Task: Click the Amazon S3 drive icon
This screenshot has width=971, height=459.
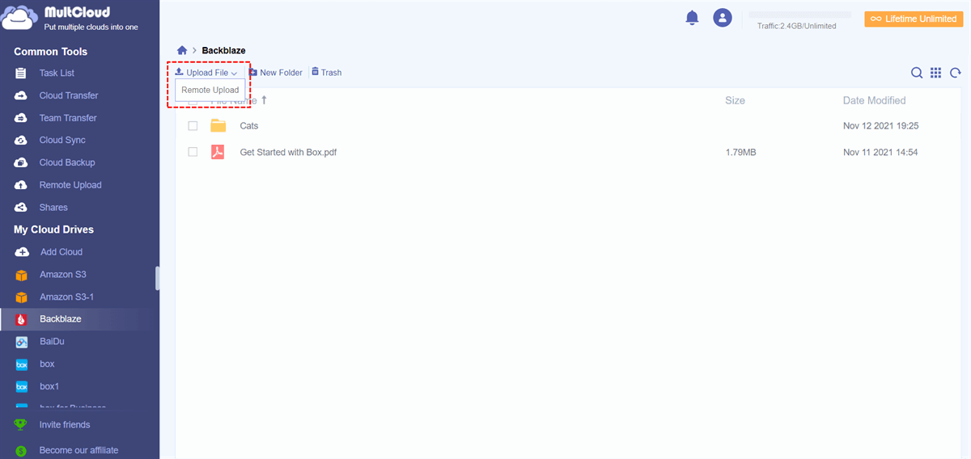Action: click(x=22, y=275)
